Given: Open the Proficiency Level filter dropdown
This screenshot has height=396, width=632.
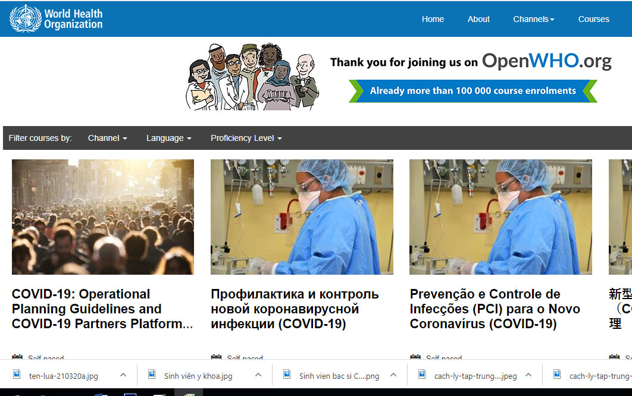Looking at the screenshot, I should point(246,138).
